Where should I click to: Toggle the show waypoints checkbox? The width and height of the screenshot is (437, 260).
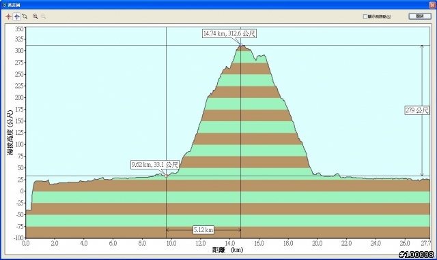(365, 16)
